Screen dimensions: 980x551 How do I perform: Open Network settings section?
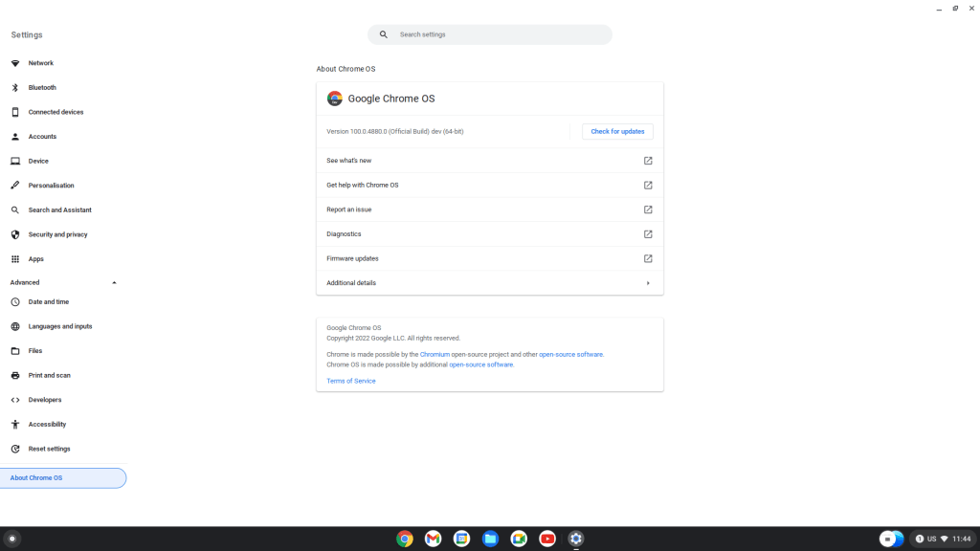click(x=40, y=63)
